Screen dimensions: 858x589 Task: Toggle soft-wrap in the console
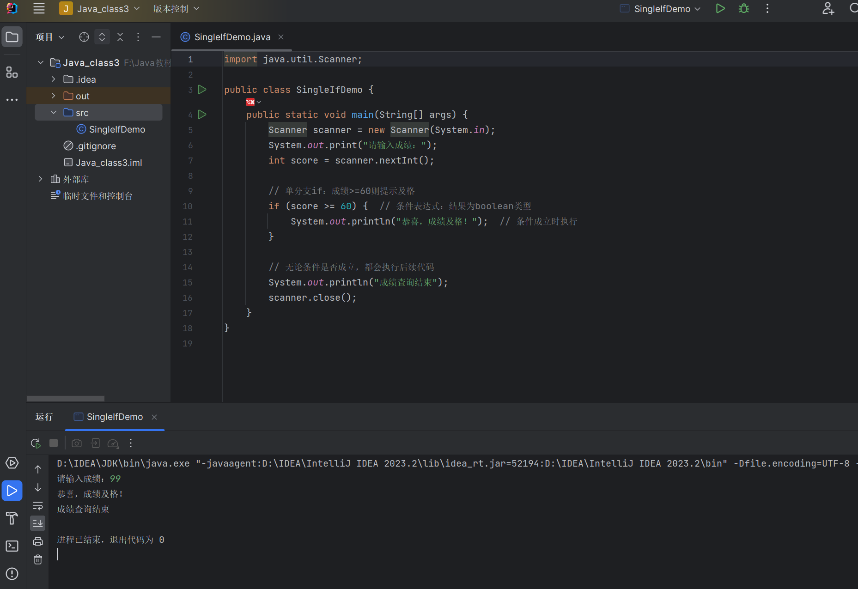(38, 505)
